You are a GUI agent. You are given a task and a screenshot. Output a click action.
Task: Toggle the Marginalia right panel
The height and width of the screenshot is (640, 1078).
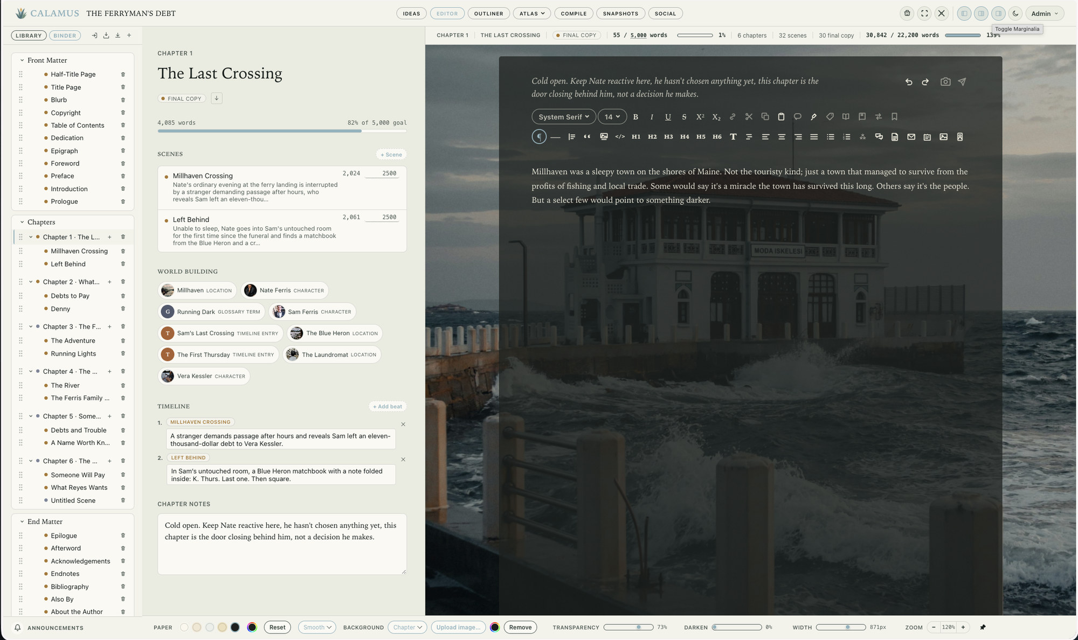[x=998, y=13]
